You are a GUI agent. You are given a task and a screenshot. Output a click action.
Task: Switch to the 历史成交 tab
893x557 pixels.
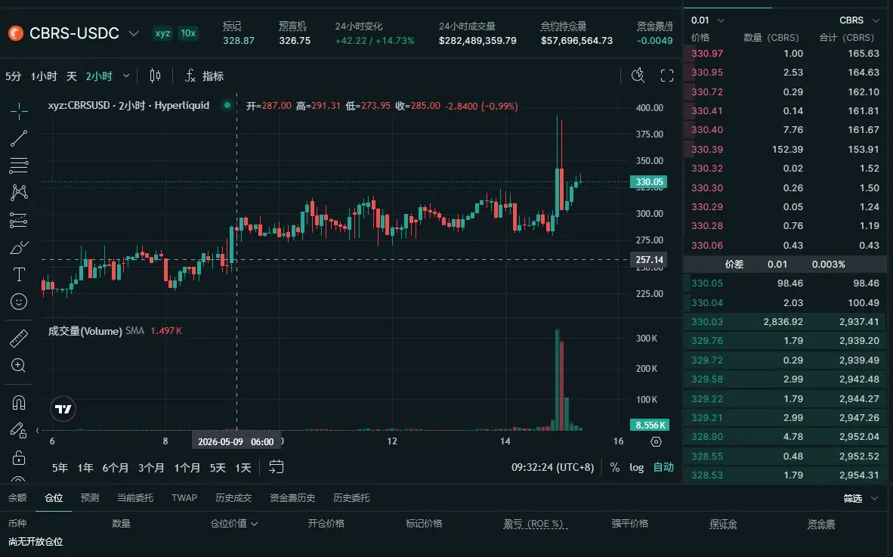click(233, 498)
